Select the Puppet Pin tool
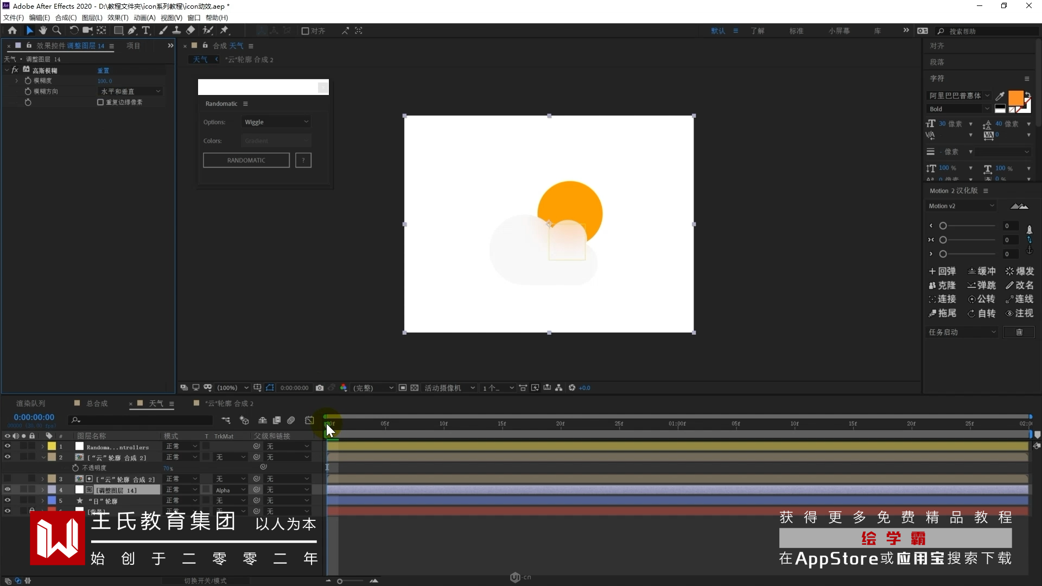Screen dimensions: 1042x586 (x=224, y=30)
